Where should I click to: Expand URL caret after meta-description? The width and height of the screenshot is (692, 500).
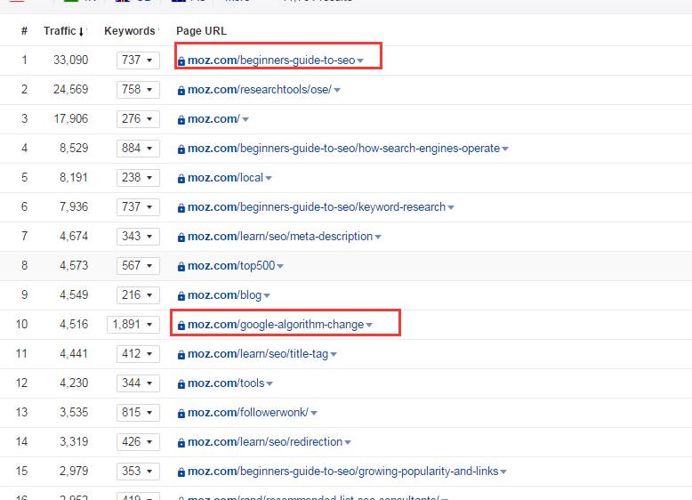coord(378,237)
